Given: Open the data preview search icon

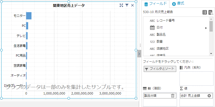Looking at the screenshot, I should [211, 12].
